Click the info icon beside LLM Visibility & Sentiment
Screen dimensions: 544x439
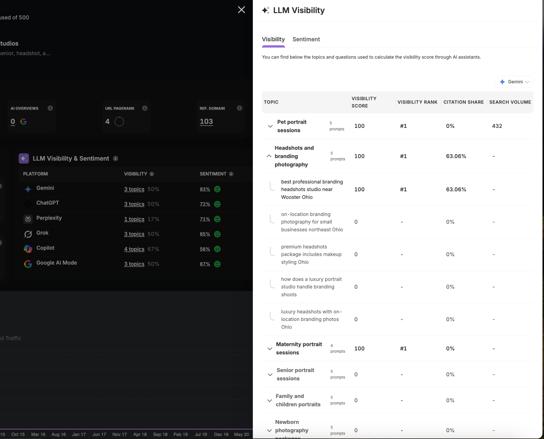pyautogui.click(x=116, y=159)
